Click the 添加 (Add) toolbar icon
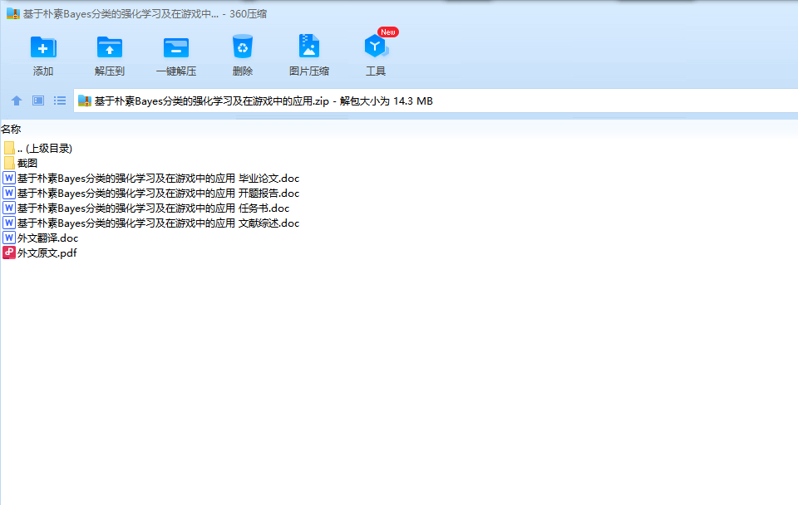This screenshot has width=798, height=505. [43, 47]
